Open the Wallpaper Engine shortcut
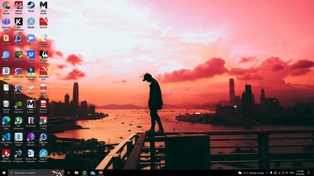Screen dimensions: 314x176 19,139
